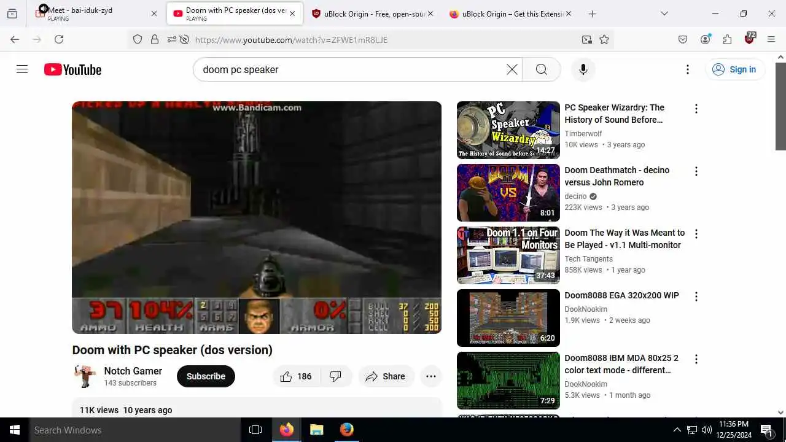Open options for Doom Deathmatch video
786x442 pixels.
pos(696,171)
